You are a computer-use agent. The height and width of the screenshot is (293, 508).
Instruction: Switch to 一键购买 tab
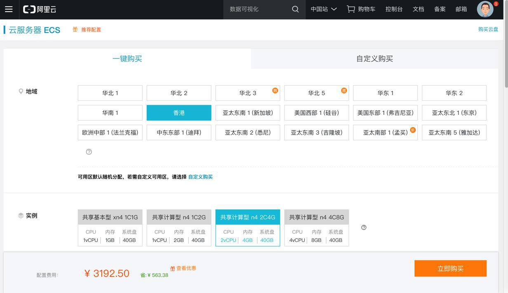coord(127,58)
